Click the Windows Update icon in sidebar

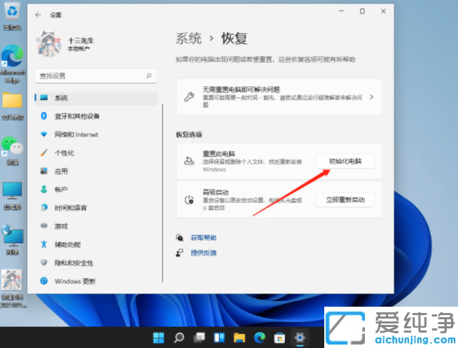[44, 281]
